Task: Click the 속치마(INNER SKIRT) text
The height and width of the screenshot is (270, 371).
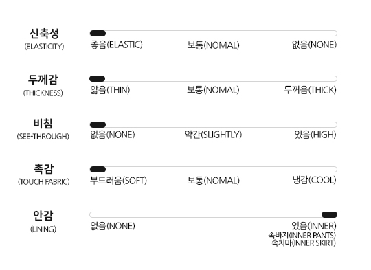Action: [x=304, y=243]
